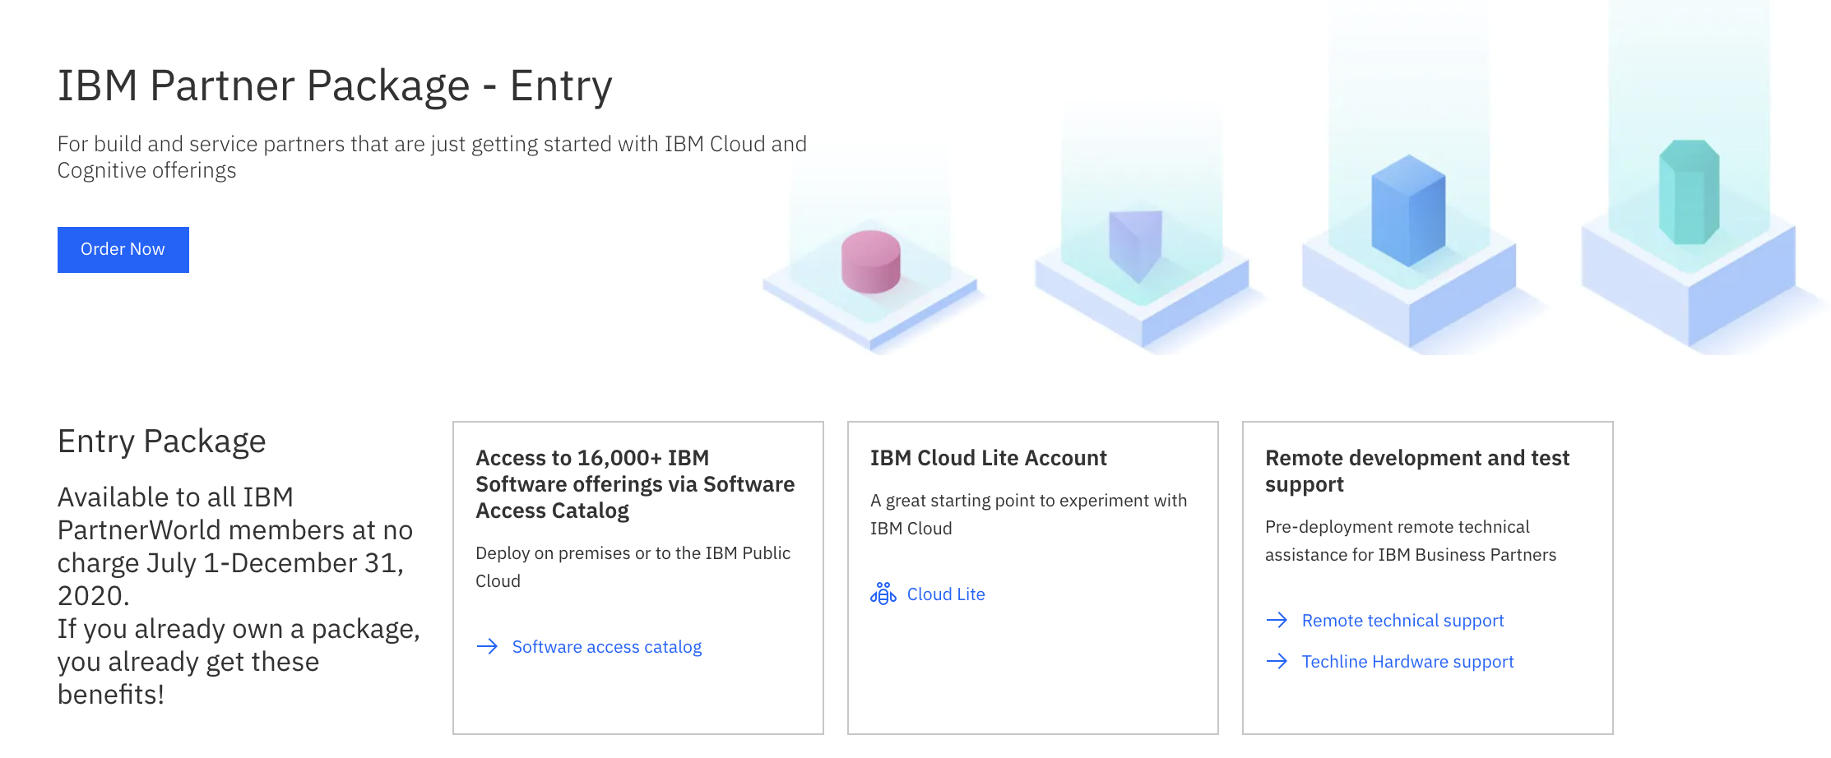Click the arrow icon beside Software access catalog

[x=487, y=646]
